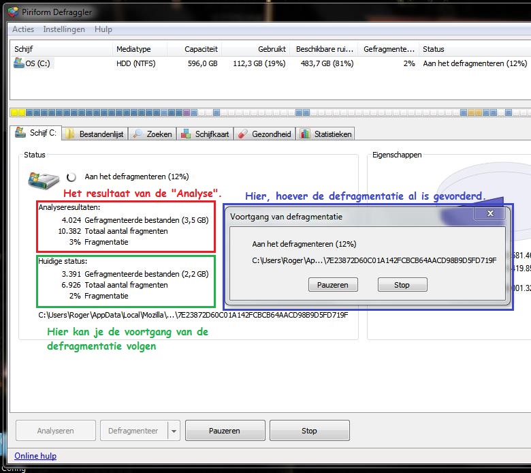Click the file path in the progress dialog
The width and height of the screenshot is (531, 473).
click(374, 260)
